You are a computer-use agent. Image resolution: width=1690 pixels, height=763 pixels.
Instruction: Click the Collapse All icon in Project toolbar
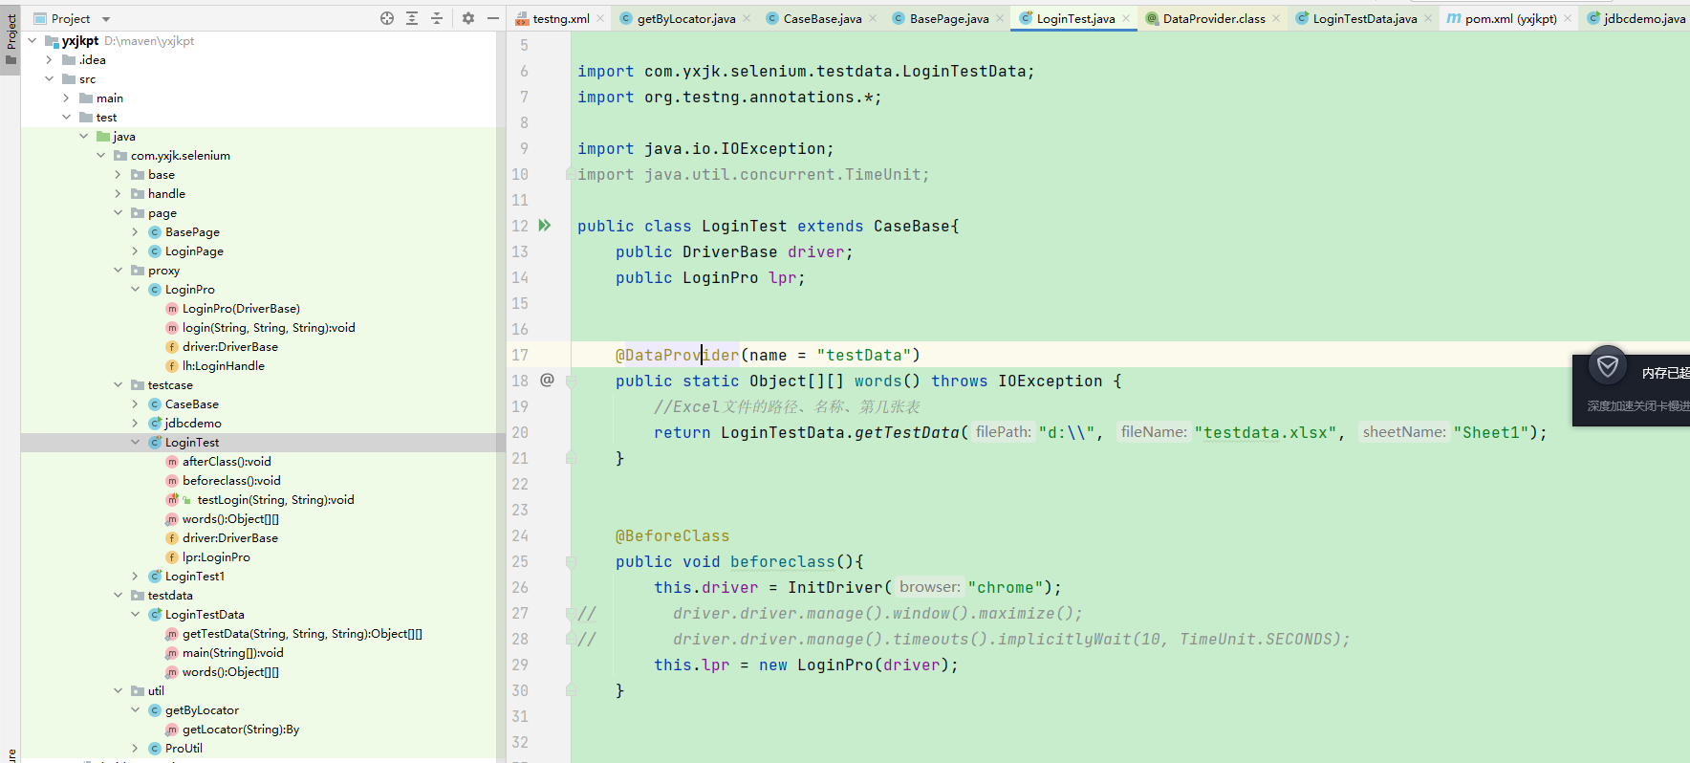[437, 18]
